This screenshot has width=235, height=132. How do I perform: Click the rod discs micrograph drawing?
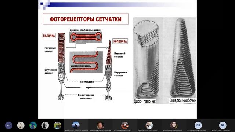[147, 59]
